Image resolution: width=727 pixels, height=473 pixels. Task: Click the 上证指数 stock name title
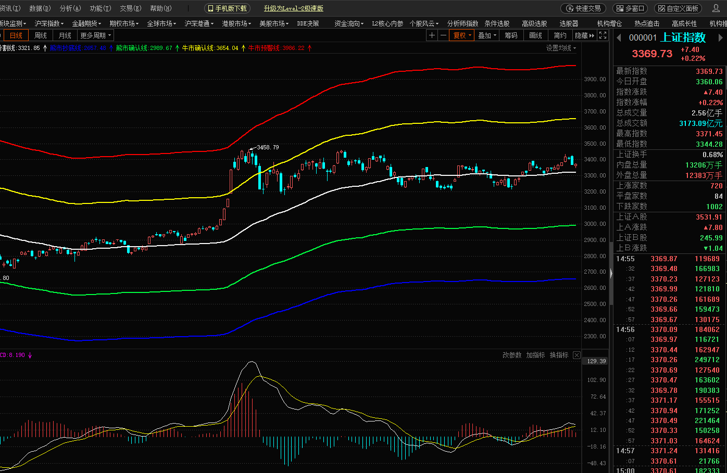[x=683, y=37]
